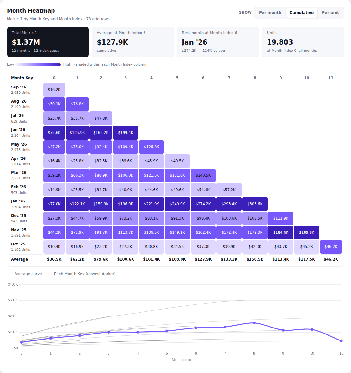Click Average row value $158.5K

(x=255, y=259)
